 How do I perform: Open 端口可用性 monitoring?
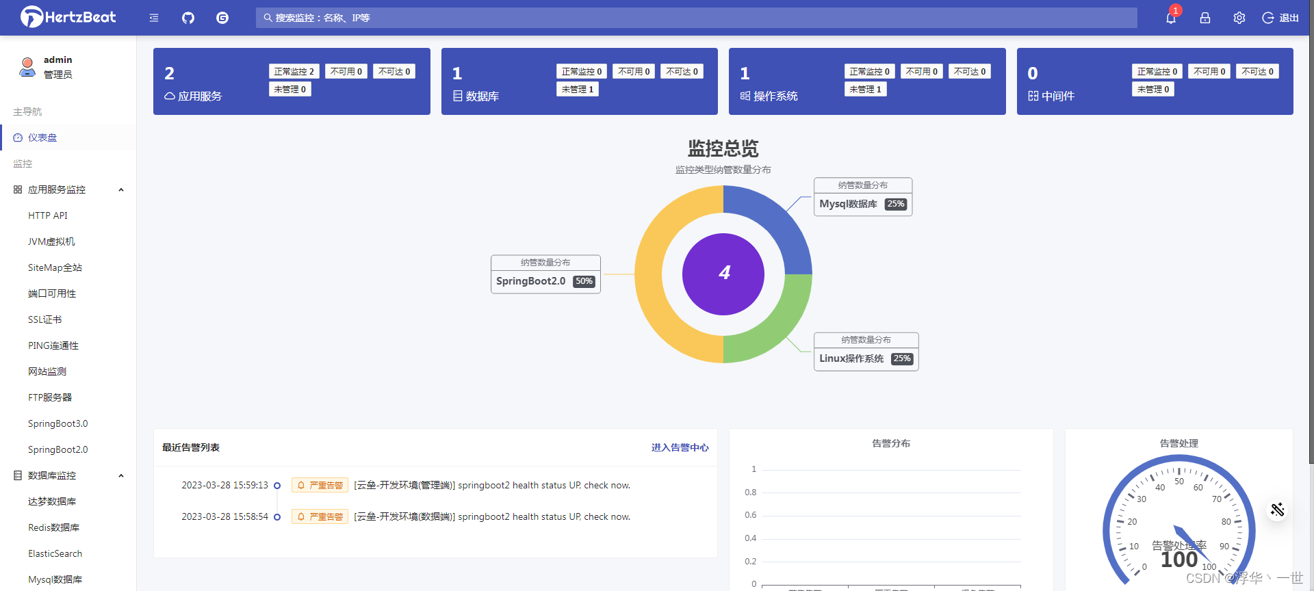pos(52,293)
